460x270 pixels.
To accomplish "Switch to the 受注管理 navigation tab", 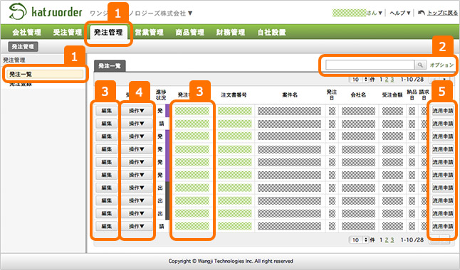I will [68, 32].
